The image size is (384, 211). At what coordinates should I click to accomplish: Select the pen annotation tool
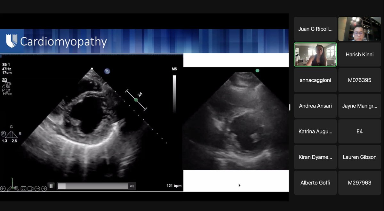pyautogui.click(x=10, y=189)
